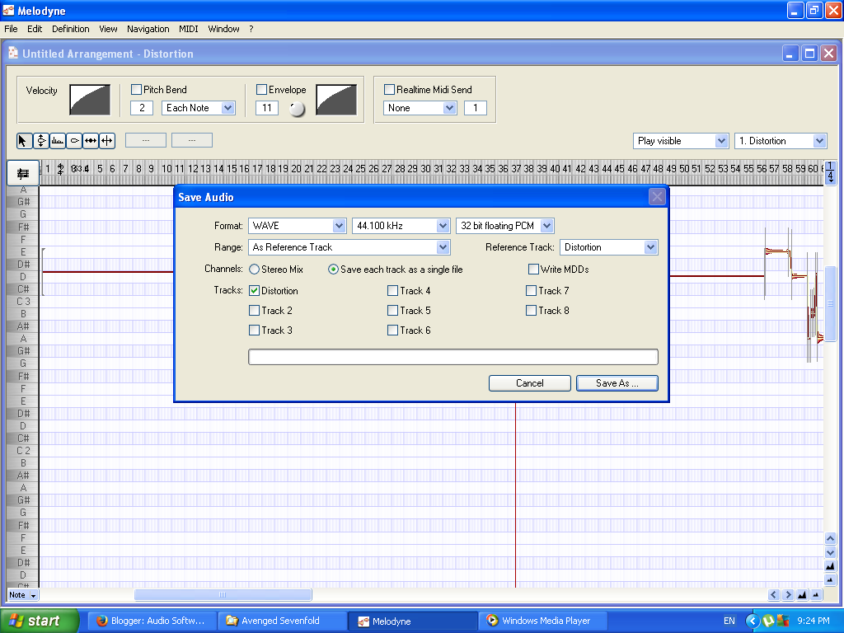This screenshot has height=633, width=844.
Task: Check the Track 5 checkbox
Action: click(392, 311)
